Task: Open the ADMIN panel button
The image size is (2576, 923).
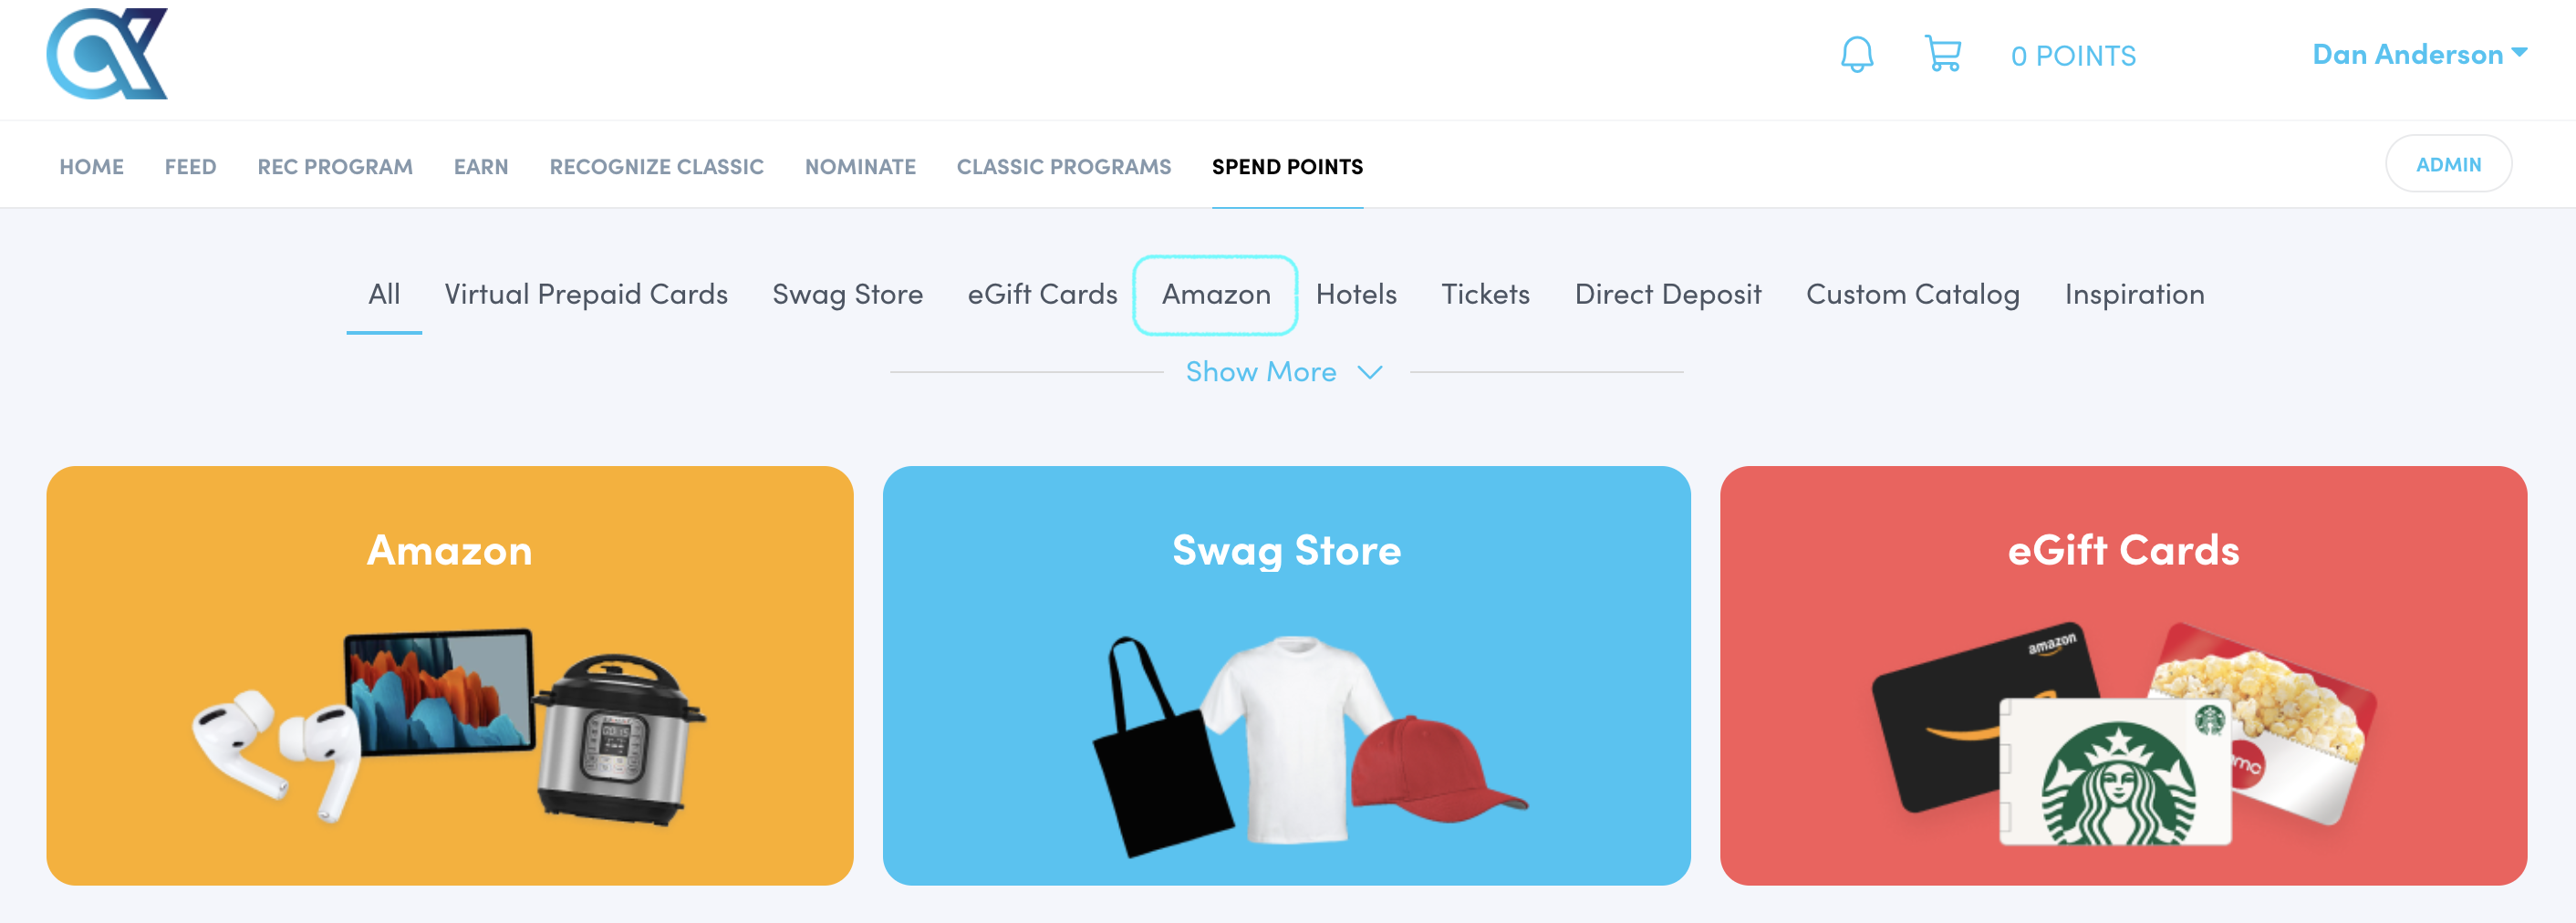Action: coord(2447,163)
